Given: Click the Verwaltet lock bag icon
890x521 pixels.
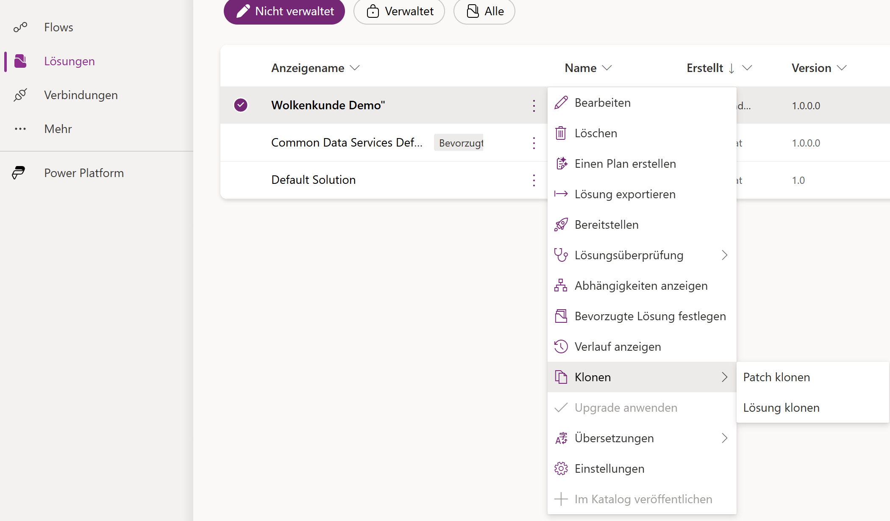Looking at the screenshot, I should [373, 11].
